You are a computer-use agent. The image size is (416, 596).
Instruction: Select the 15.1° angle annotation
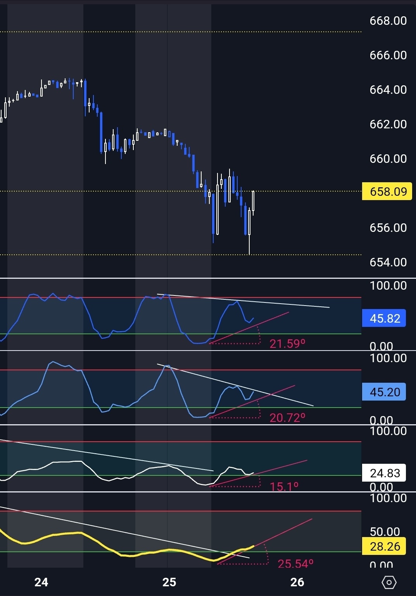click(284, 486)
